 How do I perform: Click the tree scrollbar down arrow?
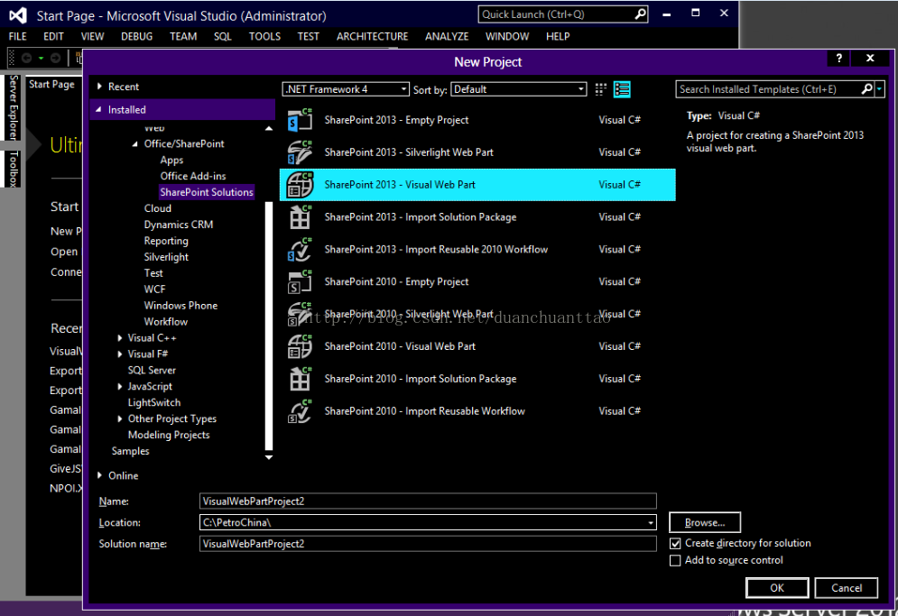click(x=269, y=457)
